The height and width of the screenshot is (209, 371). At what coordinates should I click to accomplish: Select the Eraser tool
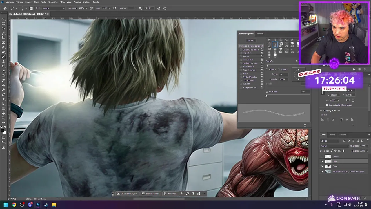3,71
